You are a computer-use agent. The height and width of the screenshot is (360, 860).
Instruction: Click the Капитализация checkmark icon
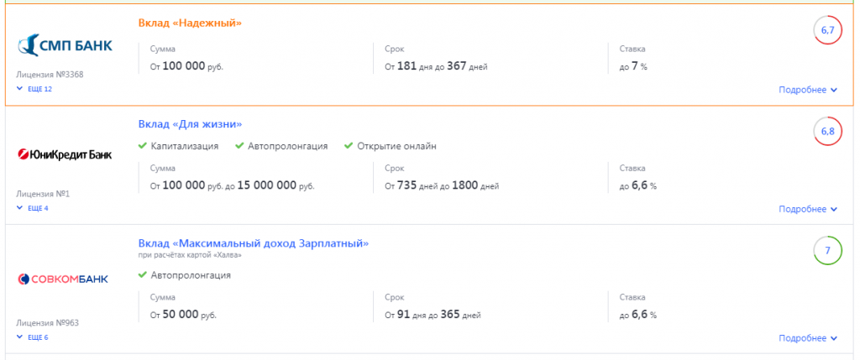(143, 146)
